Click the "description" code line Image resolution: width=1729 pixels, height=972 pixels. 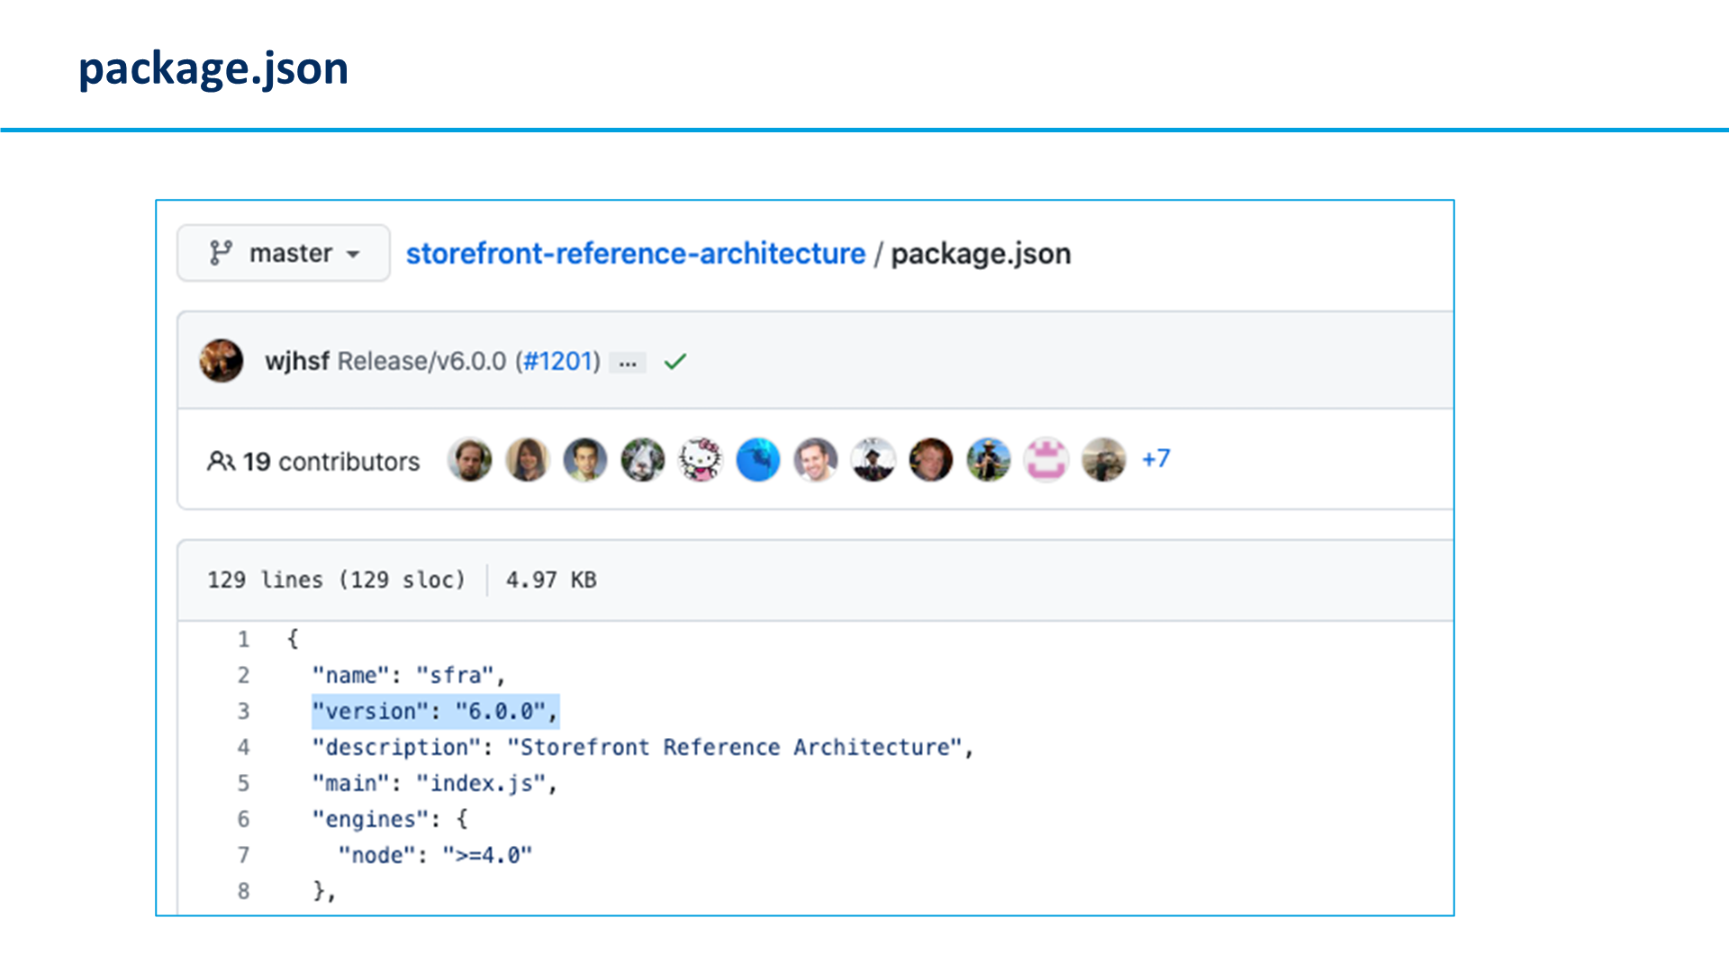coord(643,747)
